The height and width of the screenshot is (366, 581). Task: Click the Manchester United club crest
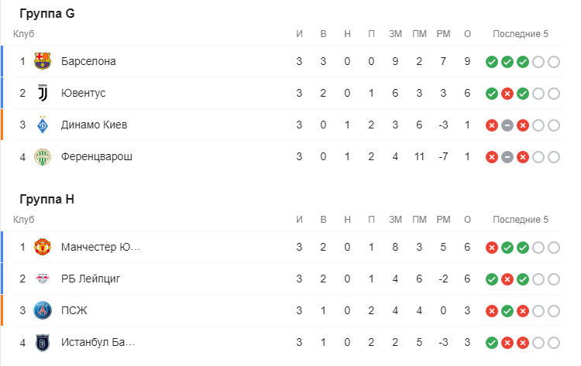pyautogui.click(x=43, y=247)
